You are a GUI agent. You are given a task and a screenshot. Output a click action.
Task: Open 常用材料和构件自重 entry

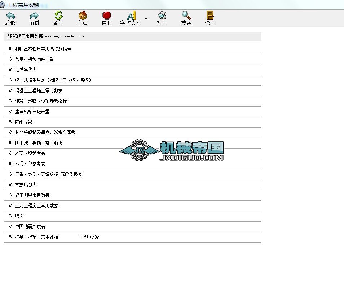point(35,59)
